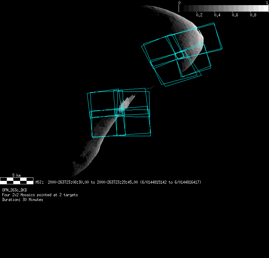Click the 0.4 tick label on colorbar
The height and width of the screenshot is (258, 269).
(217, 15)
